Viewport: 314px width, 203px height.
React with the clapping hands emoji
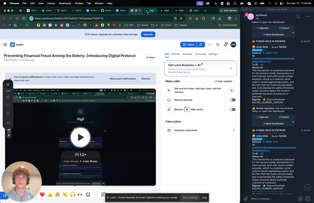point(65,194)
